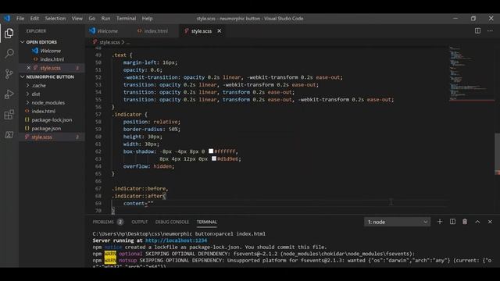Image resolution: width=500 pixels, height=281 pixels.
Task: Open the Selection menu
Action: click(55, 19)
